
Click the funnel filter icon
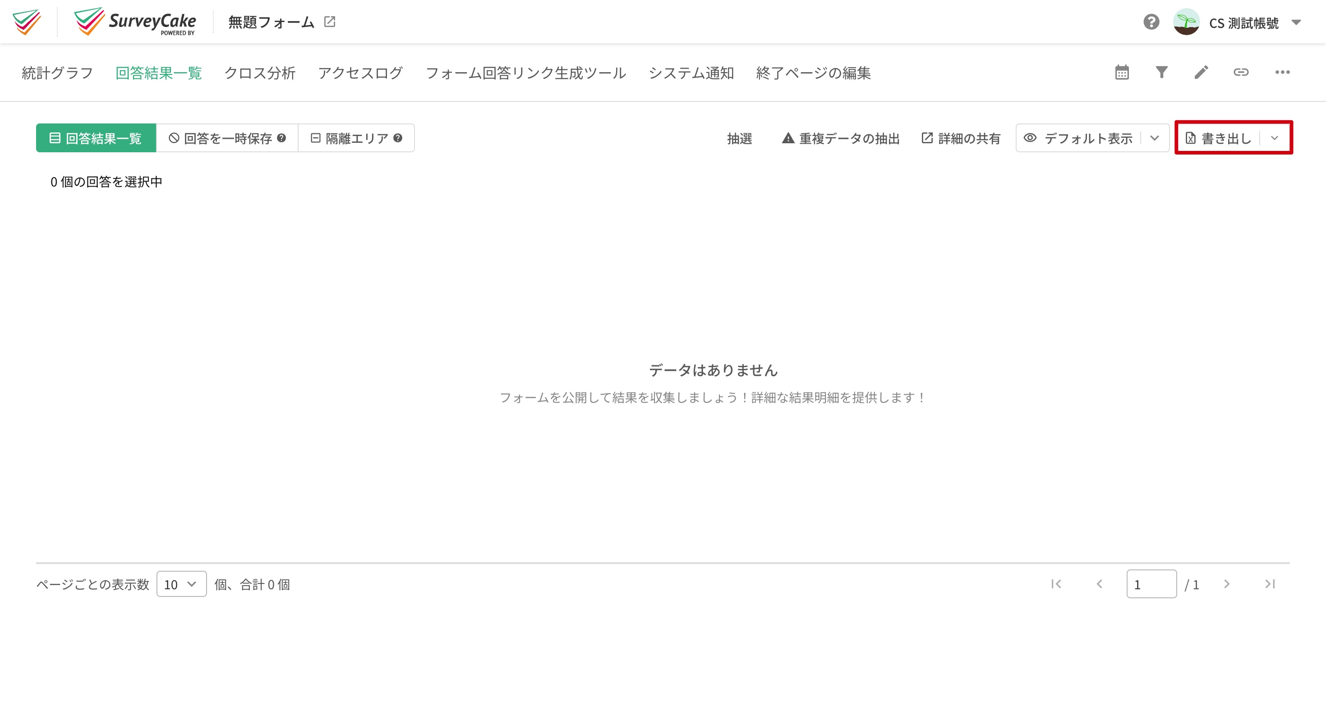pyautogui.click(x=1161, y=72)
